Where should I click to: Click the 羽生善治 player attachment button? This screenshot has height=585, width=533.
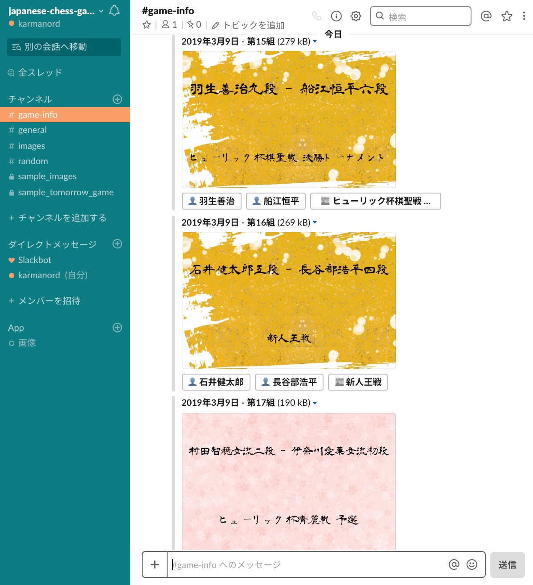tap(211, 201)
